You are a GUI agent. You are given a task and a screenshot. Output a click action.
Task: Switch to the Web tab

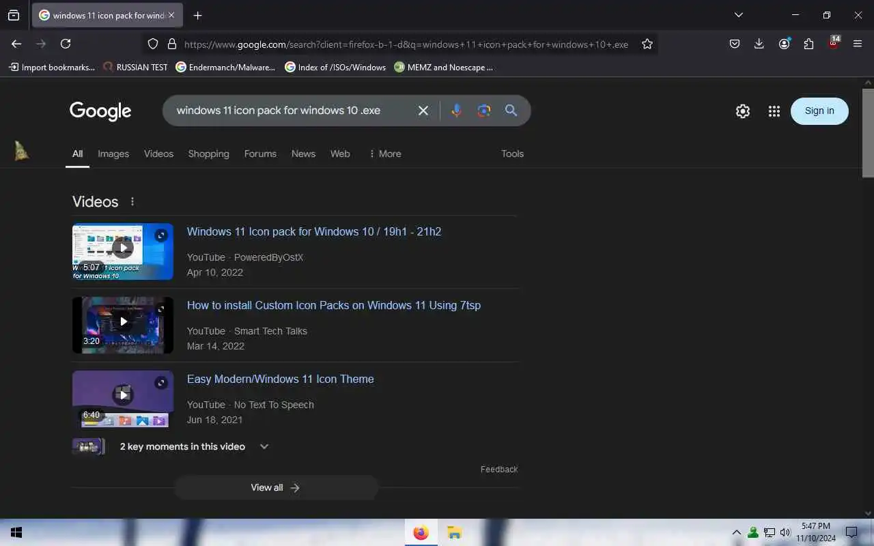click(x=340, y=154)
